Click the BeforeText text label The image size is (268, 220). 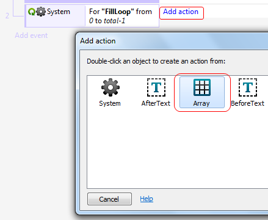pyautogui.click(x=248, y=103)
